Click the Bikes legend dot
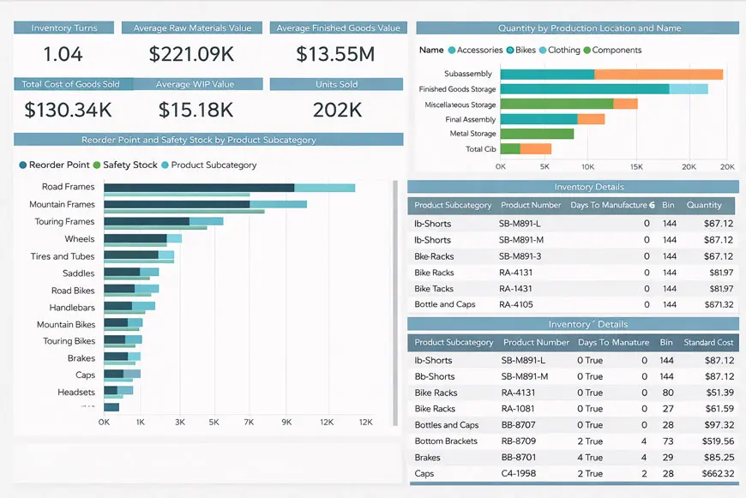 coord(510,51)
